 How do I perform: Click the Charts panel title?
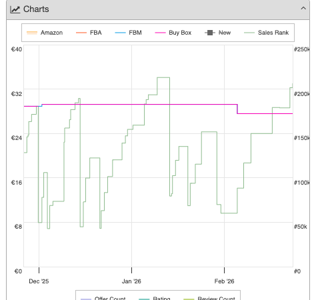[x=36, y=9]
